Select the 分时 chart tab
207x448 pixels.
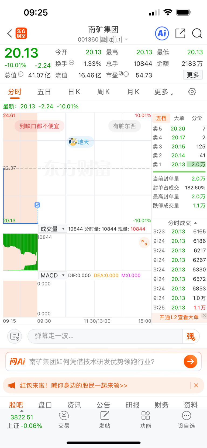tap(15, 92)
